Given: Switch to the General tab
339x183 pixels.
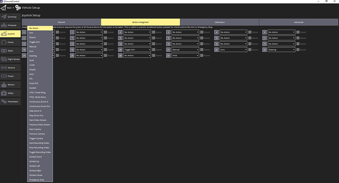Looking at the screenshot, I should tap(61, 22).
